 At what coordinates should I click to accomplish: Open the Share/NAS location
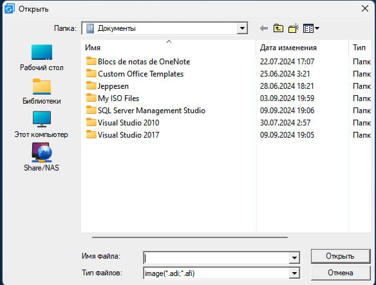41,157
